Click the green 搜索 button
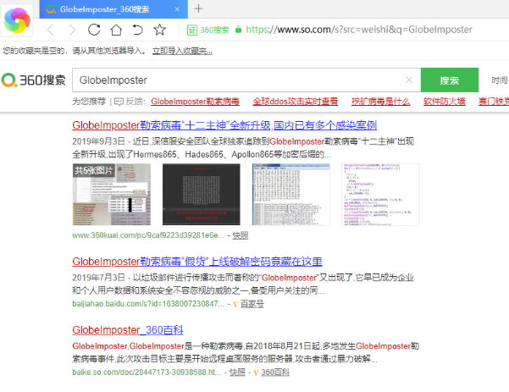This screenshot has width=509, height=392. coord(450,80)
